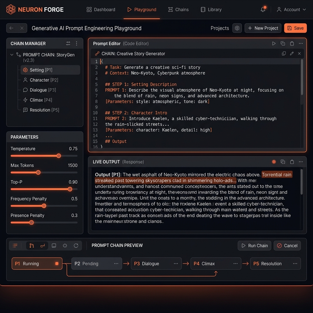The width and height of the screenshot is (313, 313).
Task: Go back with the left arrow
Action: [11, 28]
